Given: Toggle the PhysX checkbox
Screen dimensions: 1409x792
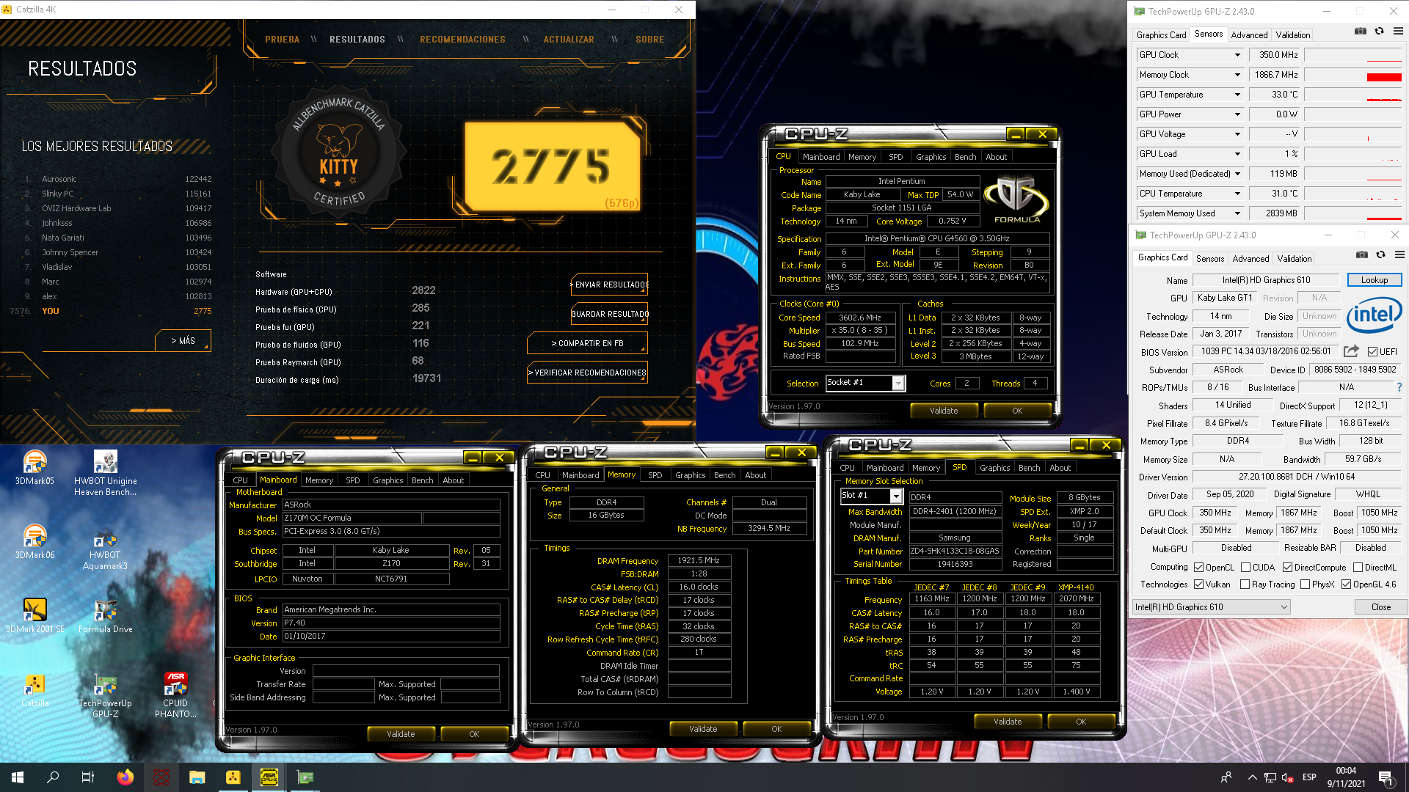Looking at the screenshot, I should pyautogui.click(x=1305, y=584).
